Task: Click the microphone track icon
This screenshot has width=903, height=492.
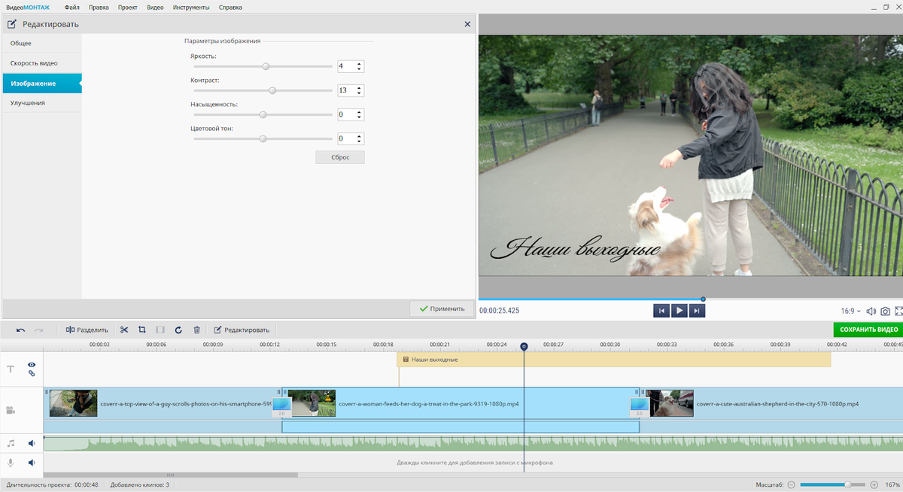Action: tap(11, 463)
